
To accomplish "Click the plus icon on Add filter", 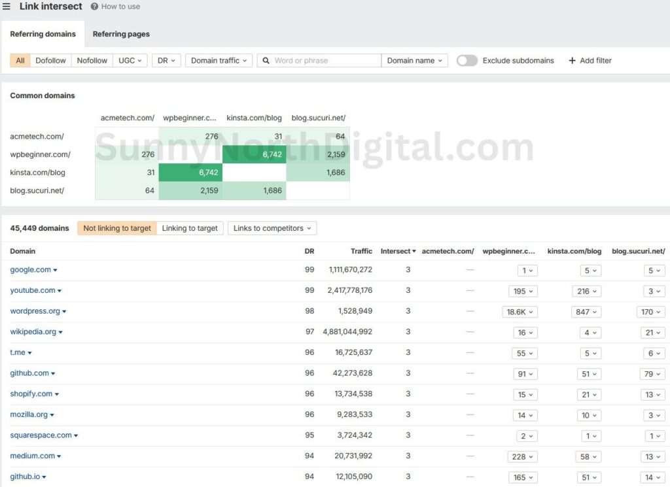I will (573, 60).
